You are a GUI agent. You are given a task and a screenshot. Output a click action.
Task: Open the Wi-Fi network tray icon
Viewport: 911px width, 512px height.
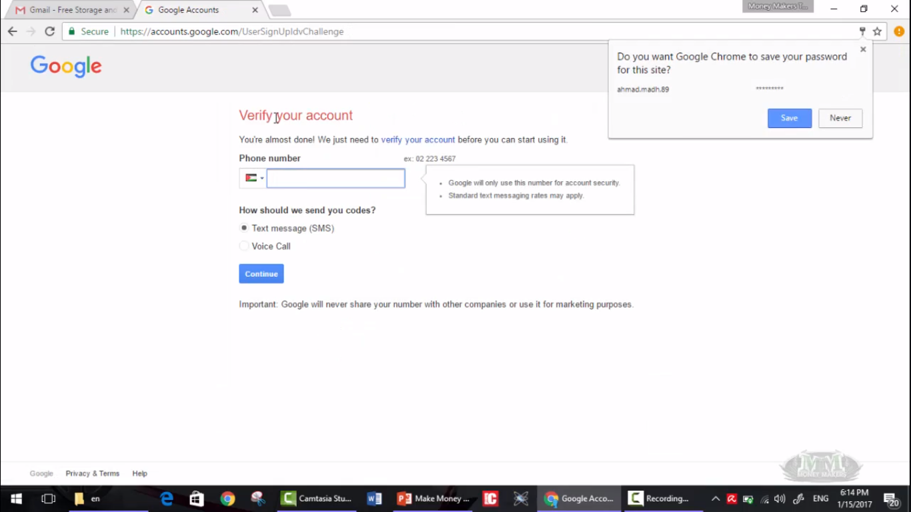(x=764, y=499)
